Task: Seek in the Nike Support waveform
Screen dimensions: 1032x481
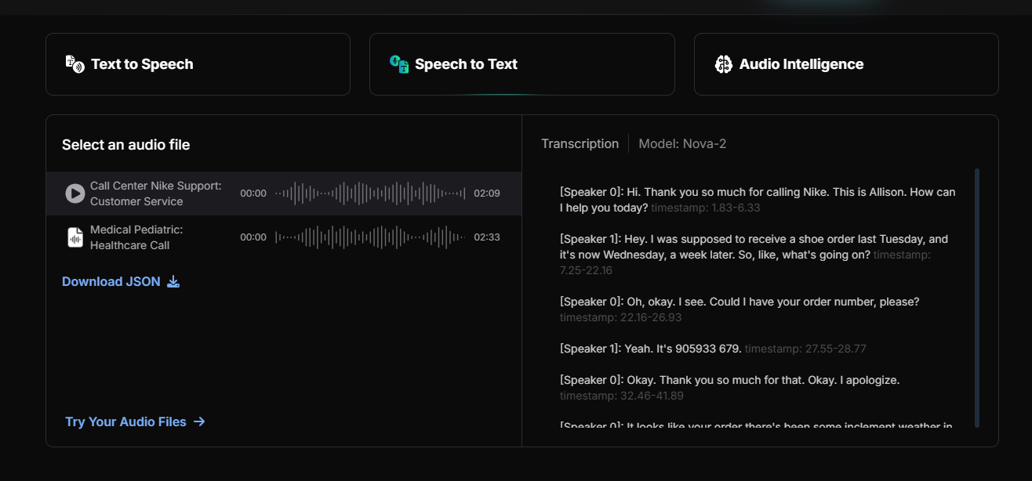Action: tap(370, 193)
